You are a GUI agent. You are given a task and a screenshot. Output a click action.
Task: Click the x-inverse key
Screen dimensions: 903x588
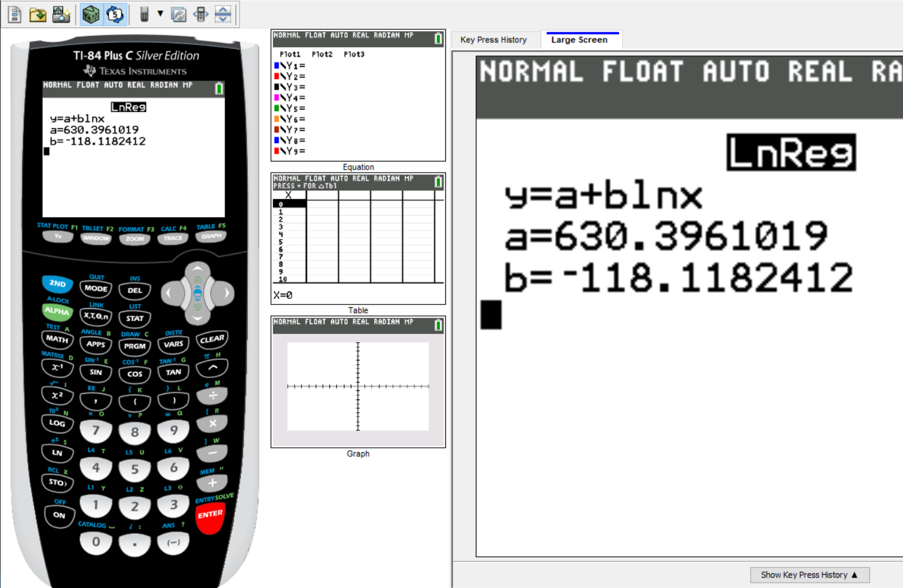(x=57, y=368)
